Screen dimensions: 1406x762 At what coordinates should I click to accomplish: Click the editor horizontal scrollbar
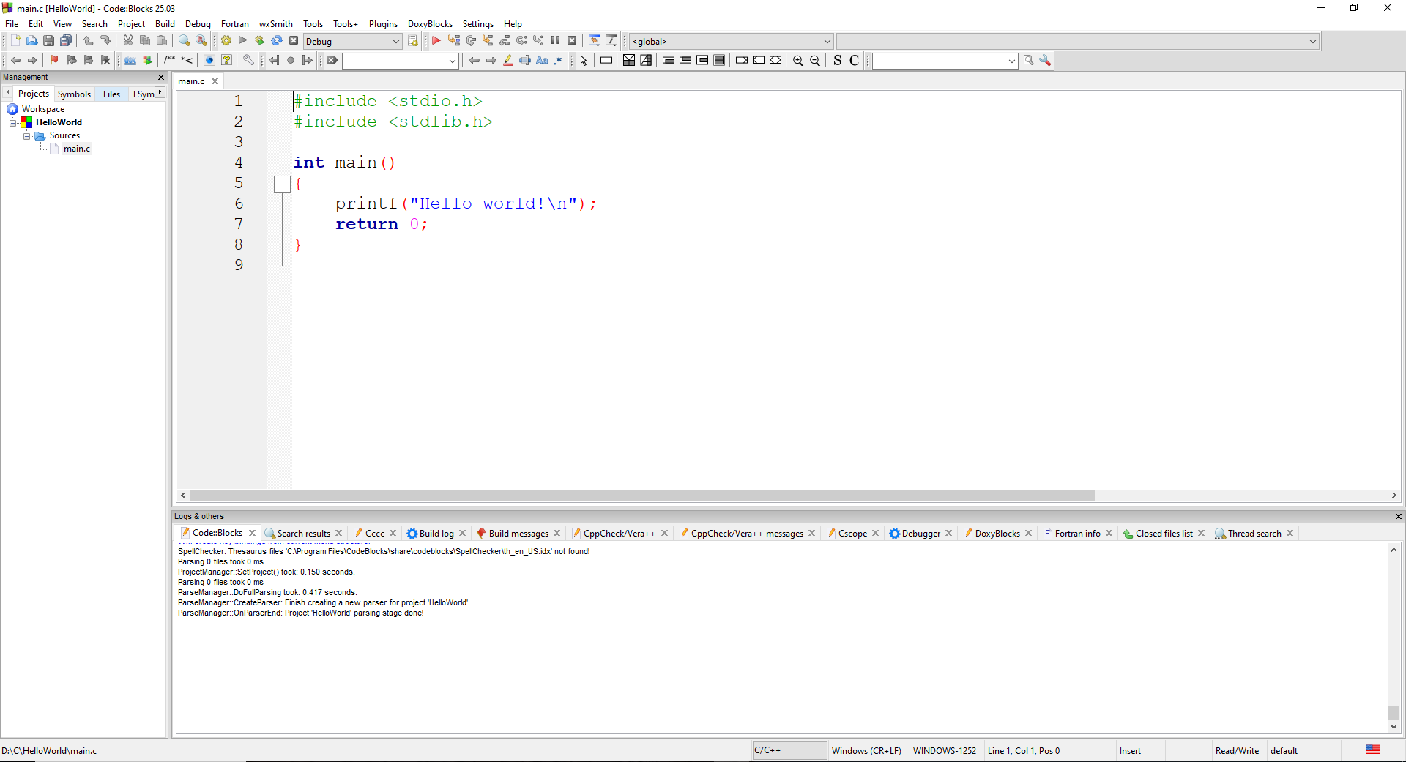click(x=641, y=496)
